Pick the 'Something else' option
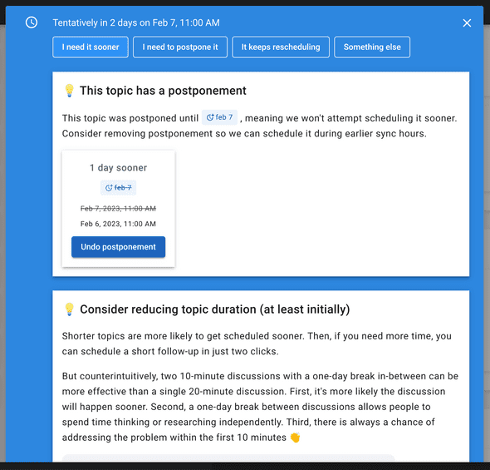Image resolution: width=490 pixels, height=470 pixels. 372,47
